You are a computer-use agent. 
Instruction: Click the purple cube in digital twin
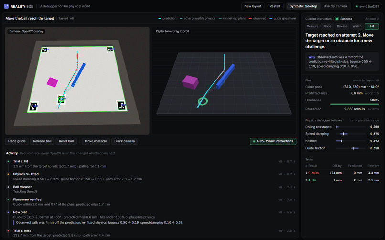coord(191,82)
